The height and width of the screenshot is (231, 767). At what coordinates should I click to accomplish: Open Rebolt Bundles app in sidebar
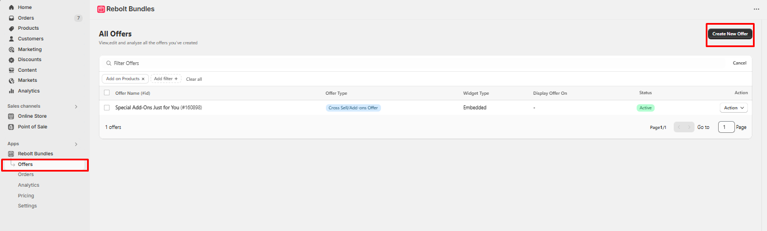pos(35,154)
